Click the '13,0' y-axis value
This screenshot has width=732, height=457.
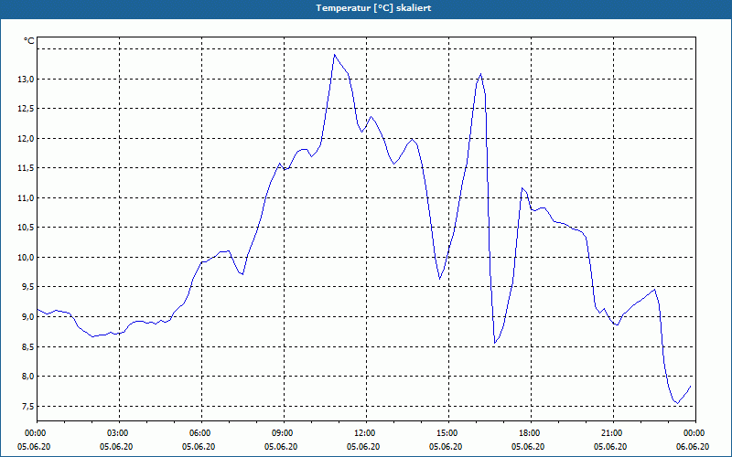click(26, 80)
